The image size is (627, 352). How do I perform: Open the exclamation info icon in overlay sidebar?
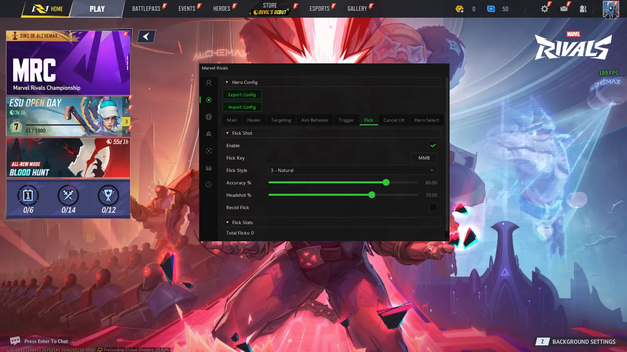209,185
